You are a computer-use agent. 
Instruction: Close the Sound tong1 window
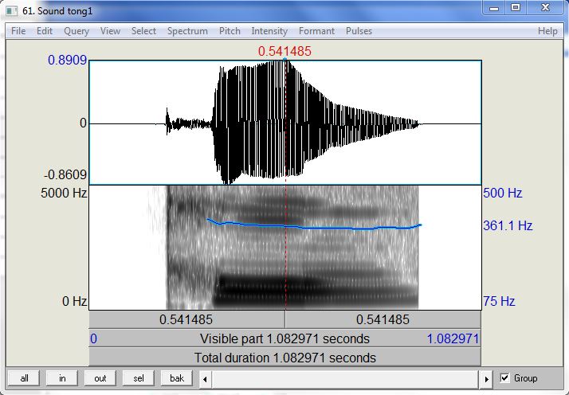[544, 8]
